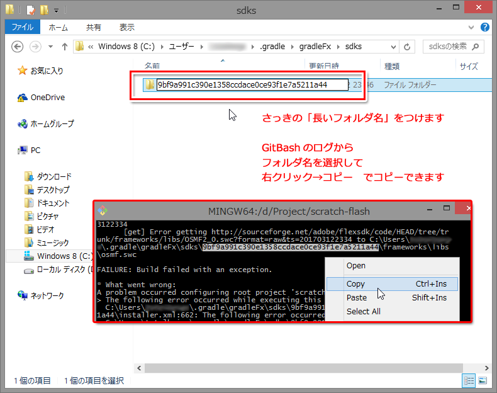The width and height of the screenshot is (497, 393).
Task: Click the gradleFx breadcrumb segment
Action: [x=315, y=47]
